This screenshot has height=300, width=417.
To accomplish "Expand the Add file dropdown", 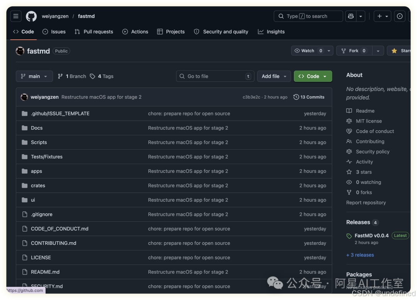I will (x=274, y=76).
